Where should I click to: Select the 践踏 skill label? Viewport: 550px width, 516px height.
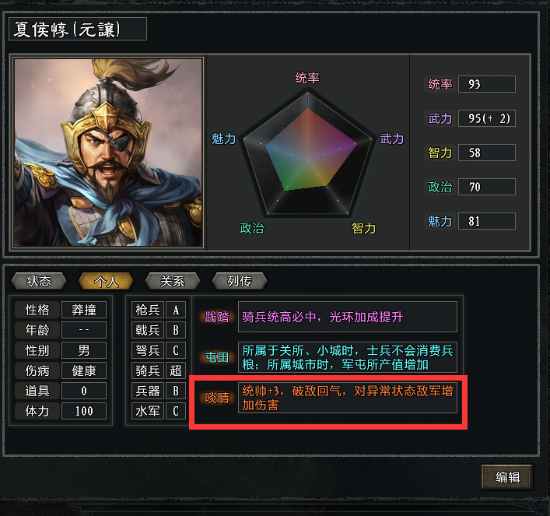pos(217,317)
